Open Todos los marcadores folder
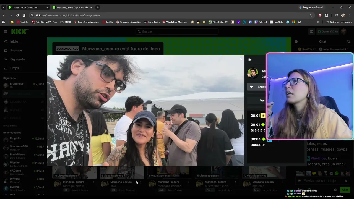This screenshot has height=199, width=354. [x=338, y=22]
